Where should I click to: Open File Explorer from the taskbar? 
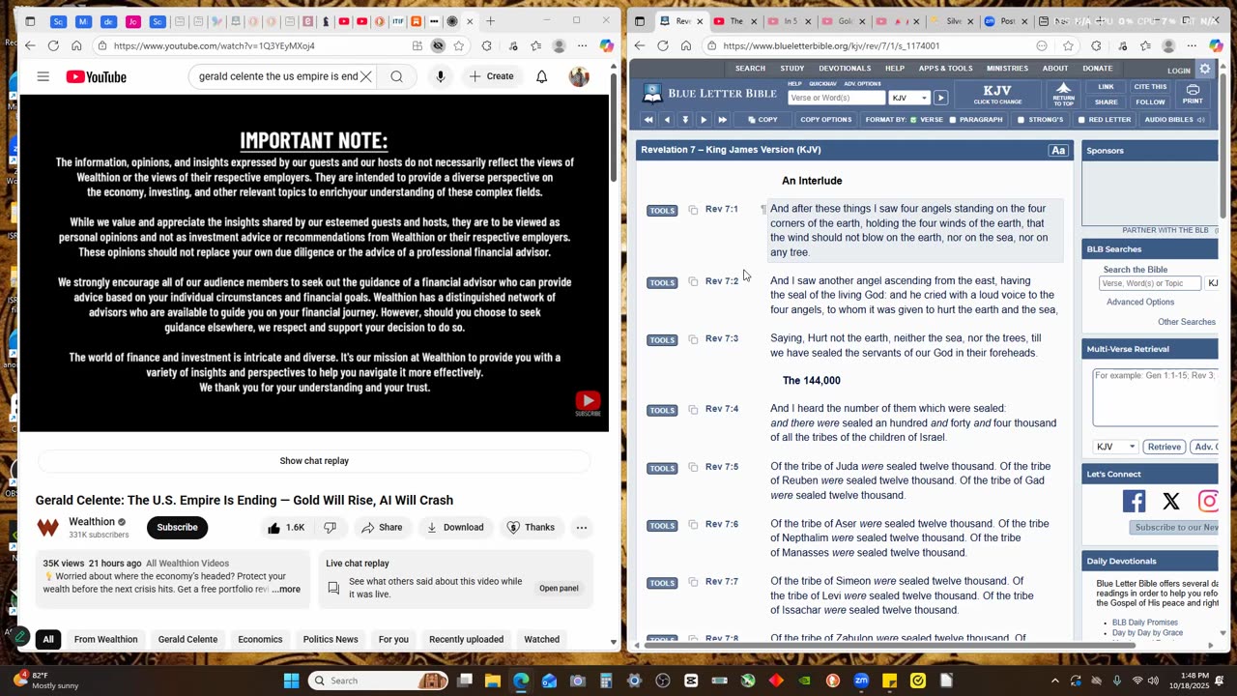point(492,681)
